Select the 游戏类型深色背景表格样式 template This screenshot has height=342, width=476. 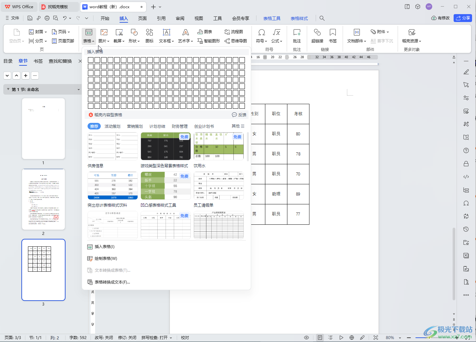click(x=166, y=146)
